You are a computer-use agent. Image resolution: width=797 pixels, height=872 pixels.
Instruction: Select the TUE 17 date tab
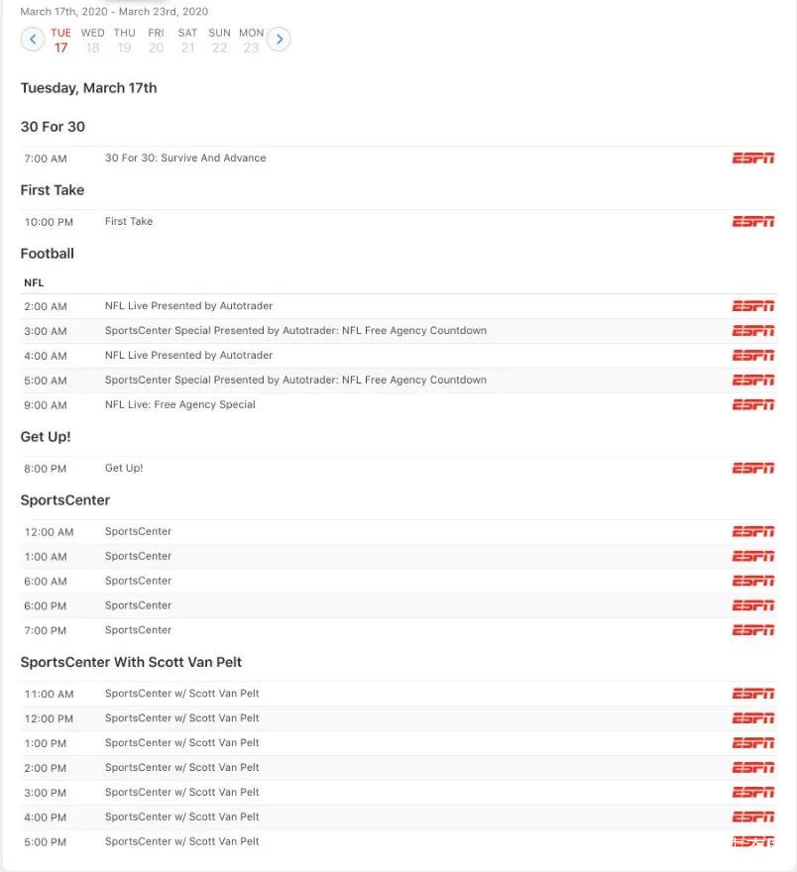[x=61, y=41]
